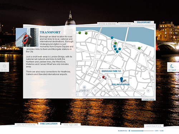The image size is (179, 134).
Task: Pause the slideshow
Action: click(129, 131)
